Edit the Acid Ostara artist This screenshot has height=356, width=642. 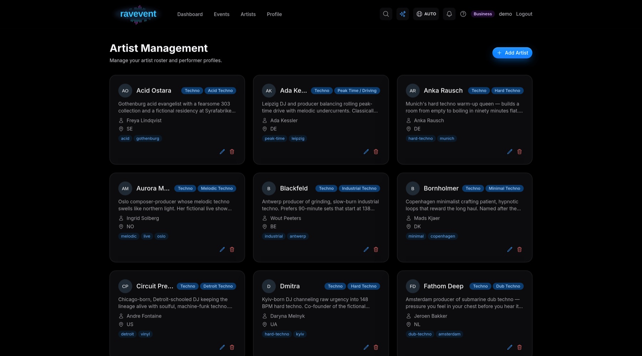[x=222, y=152]
